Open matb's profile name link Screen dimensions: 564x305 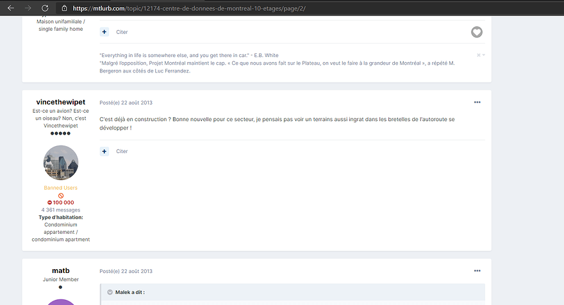point(61,270)
